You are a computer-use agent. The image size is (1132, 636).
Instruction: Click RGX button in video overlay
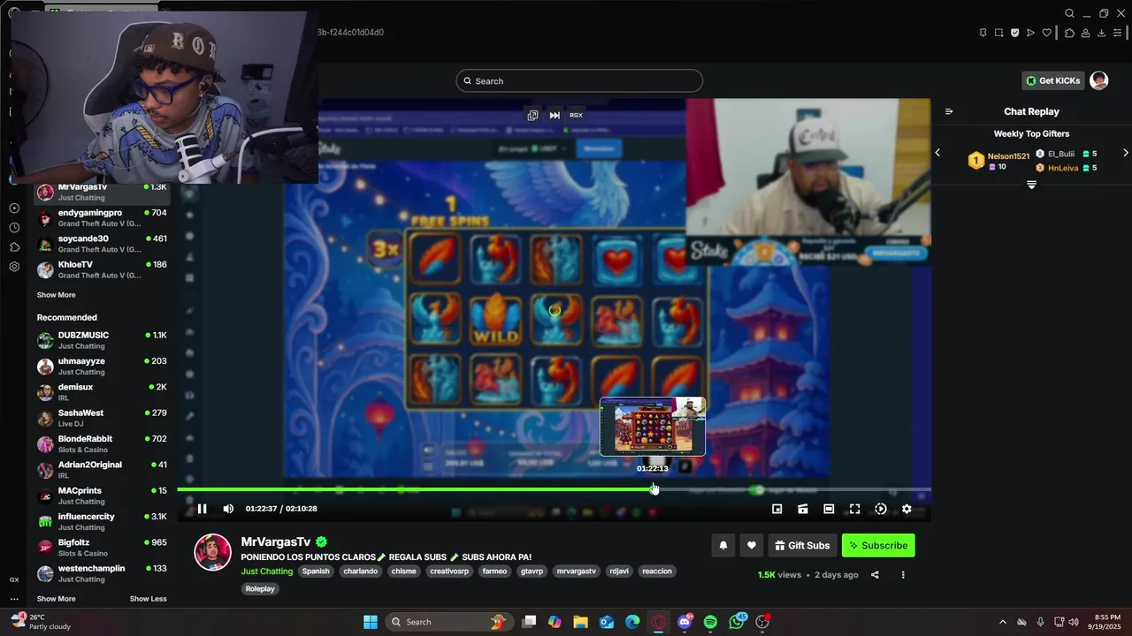pyautogui.click(x=576, y=115)
